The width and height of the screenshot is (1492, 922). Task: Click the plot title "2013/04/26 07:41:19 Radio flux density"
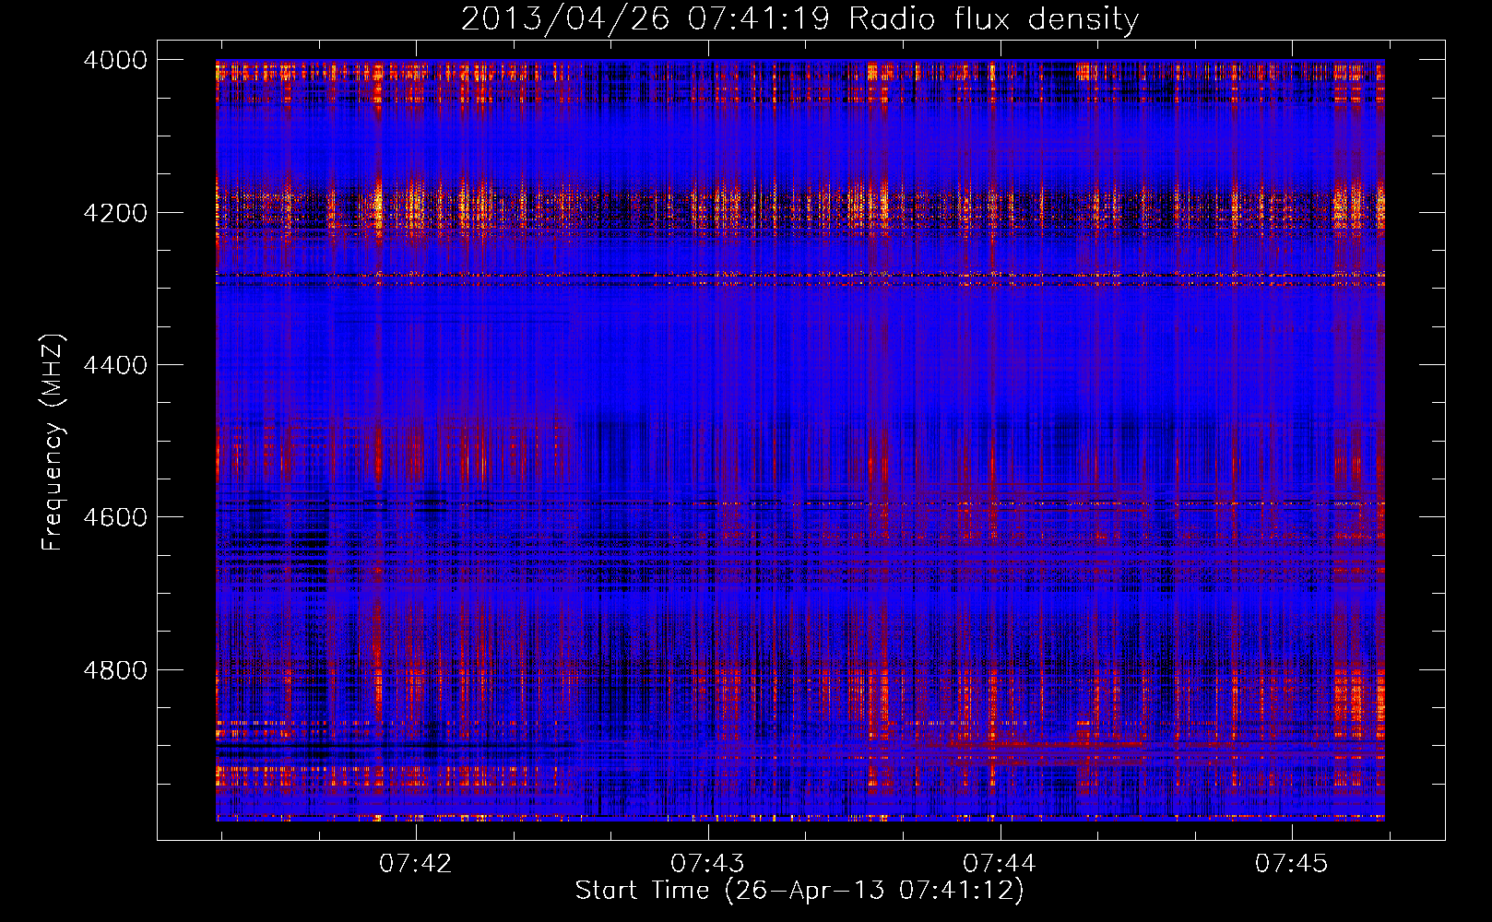click(799, 18)
